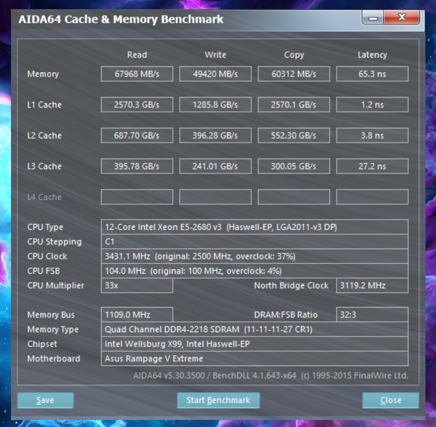Screen dimensions: 436x427
Task: Click the DRAM:FSB Ratio label
Action: [x=286, y=315]
